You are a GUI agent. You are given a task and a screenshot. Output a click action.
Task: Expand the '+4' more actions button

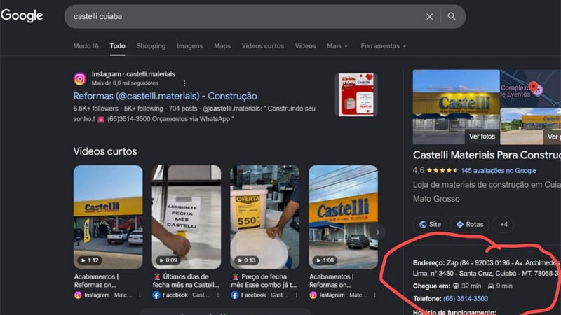503,224
